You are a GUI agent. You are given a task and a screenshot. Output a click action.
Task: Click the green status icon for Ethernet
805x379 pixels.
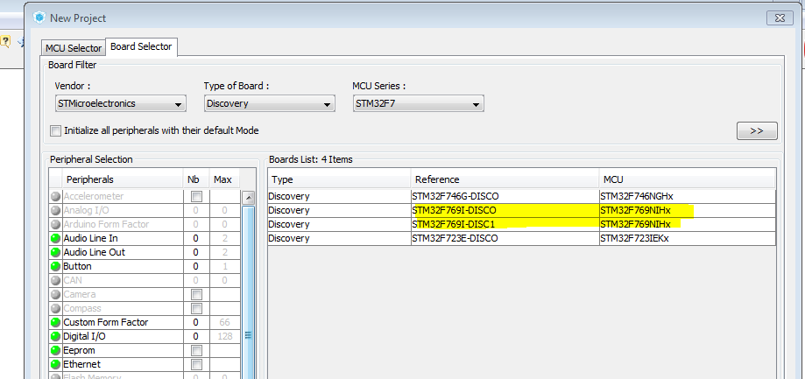click(x=55, y=364)
